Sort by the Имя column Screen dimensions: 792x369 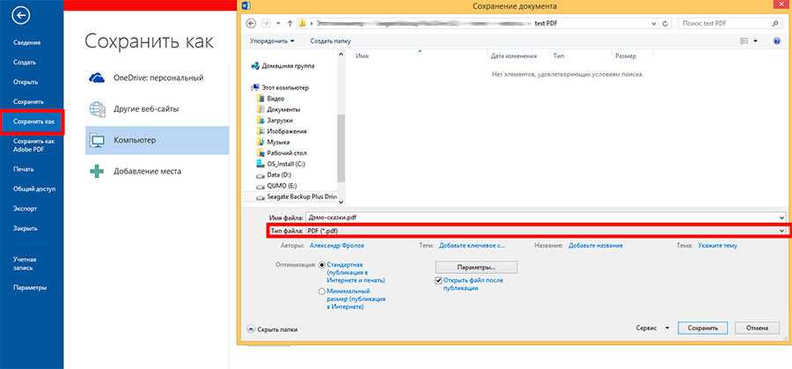tap(363, 56)
